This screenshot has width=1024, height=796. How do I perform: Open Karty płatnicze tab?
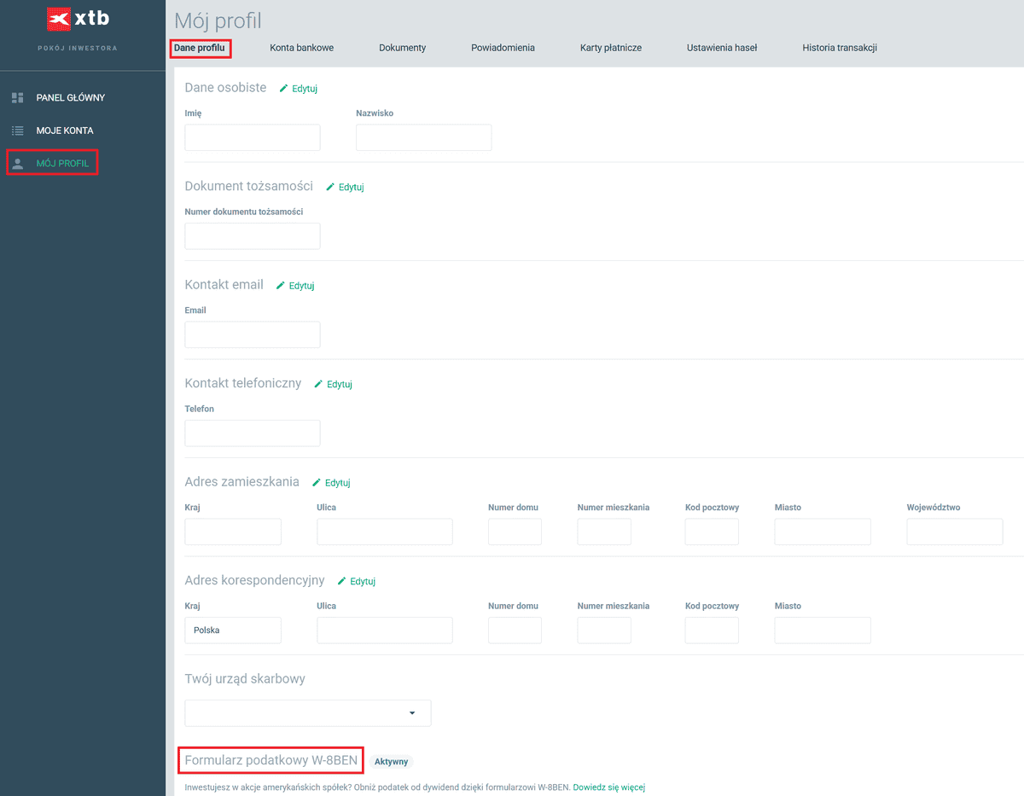(610, 48)
